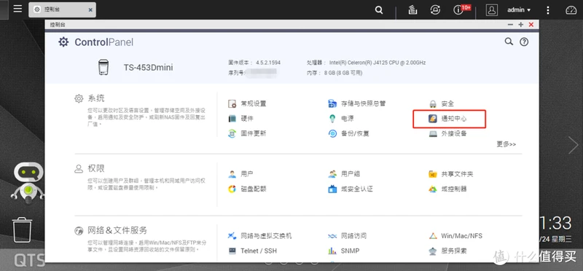The width and height of the screenshot is (583, 271).
Task: Click the TS-453Dmini NAS device icon
Action: click(x=103, y=68)
